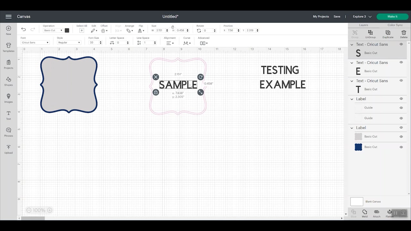Click the Blank Canvas thumbnail
Image resolution: width=411 pixels, height=231 pixels.
[x=356, y=201]
